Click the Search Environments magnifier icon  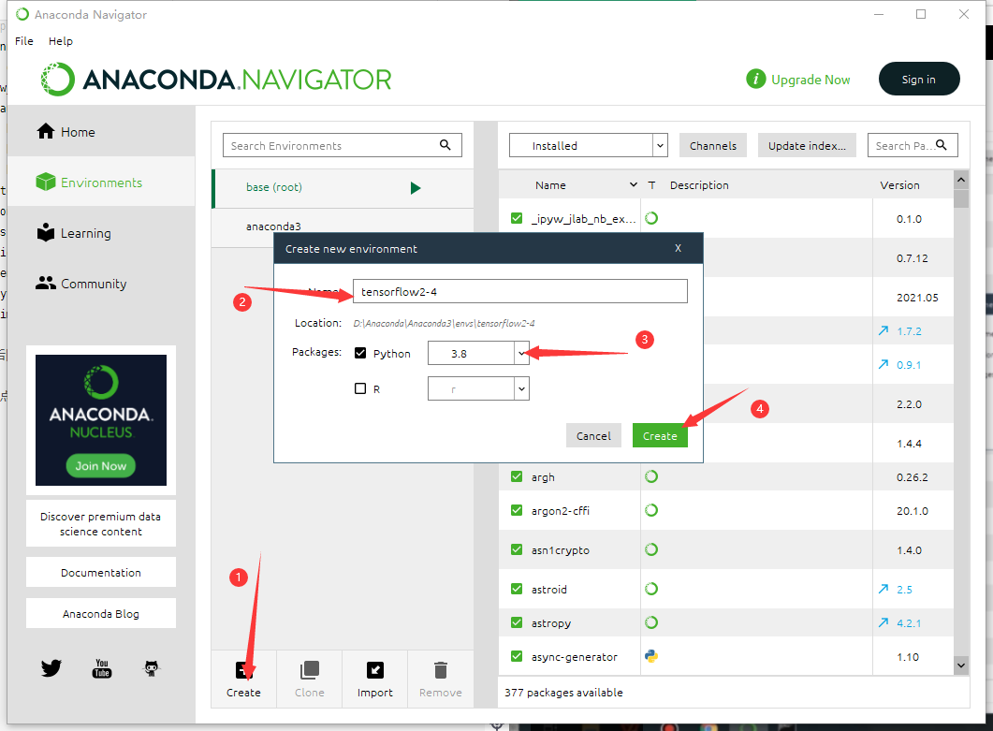(x=445, y=145)
